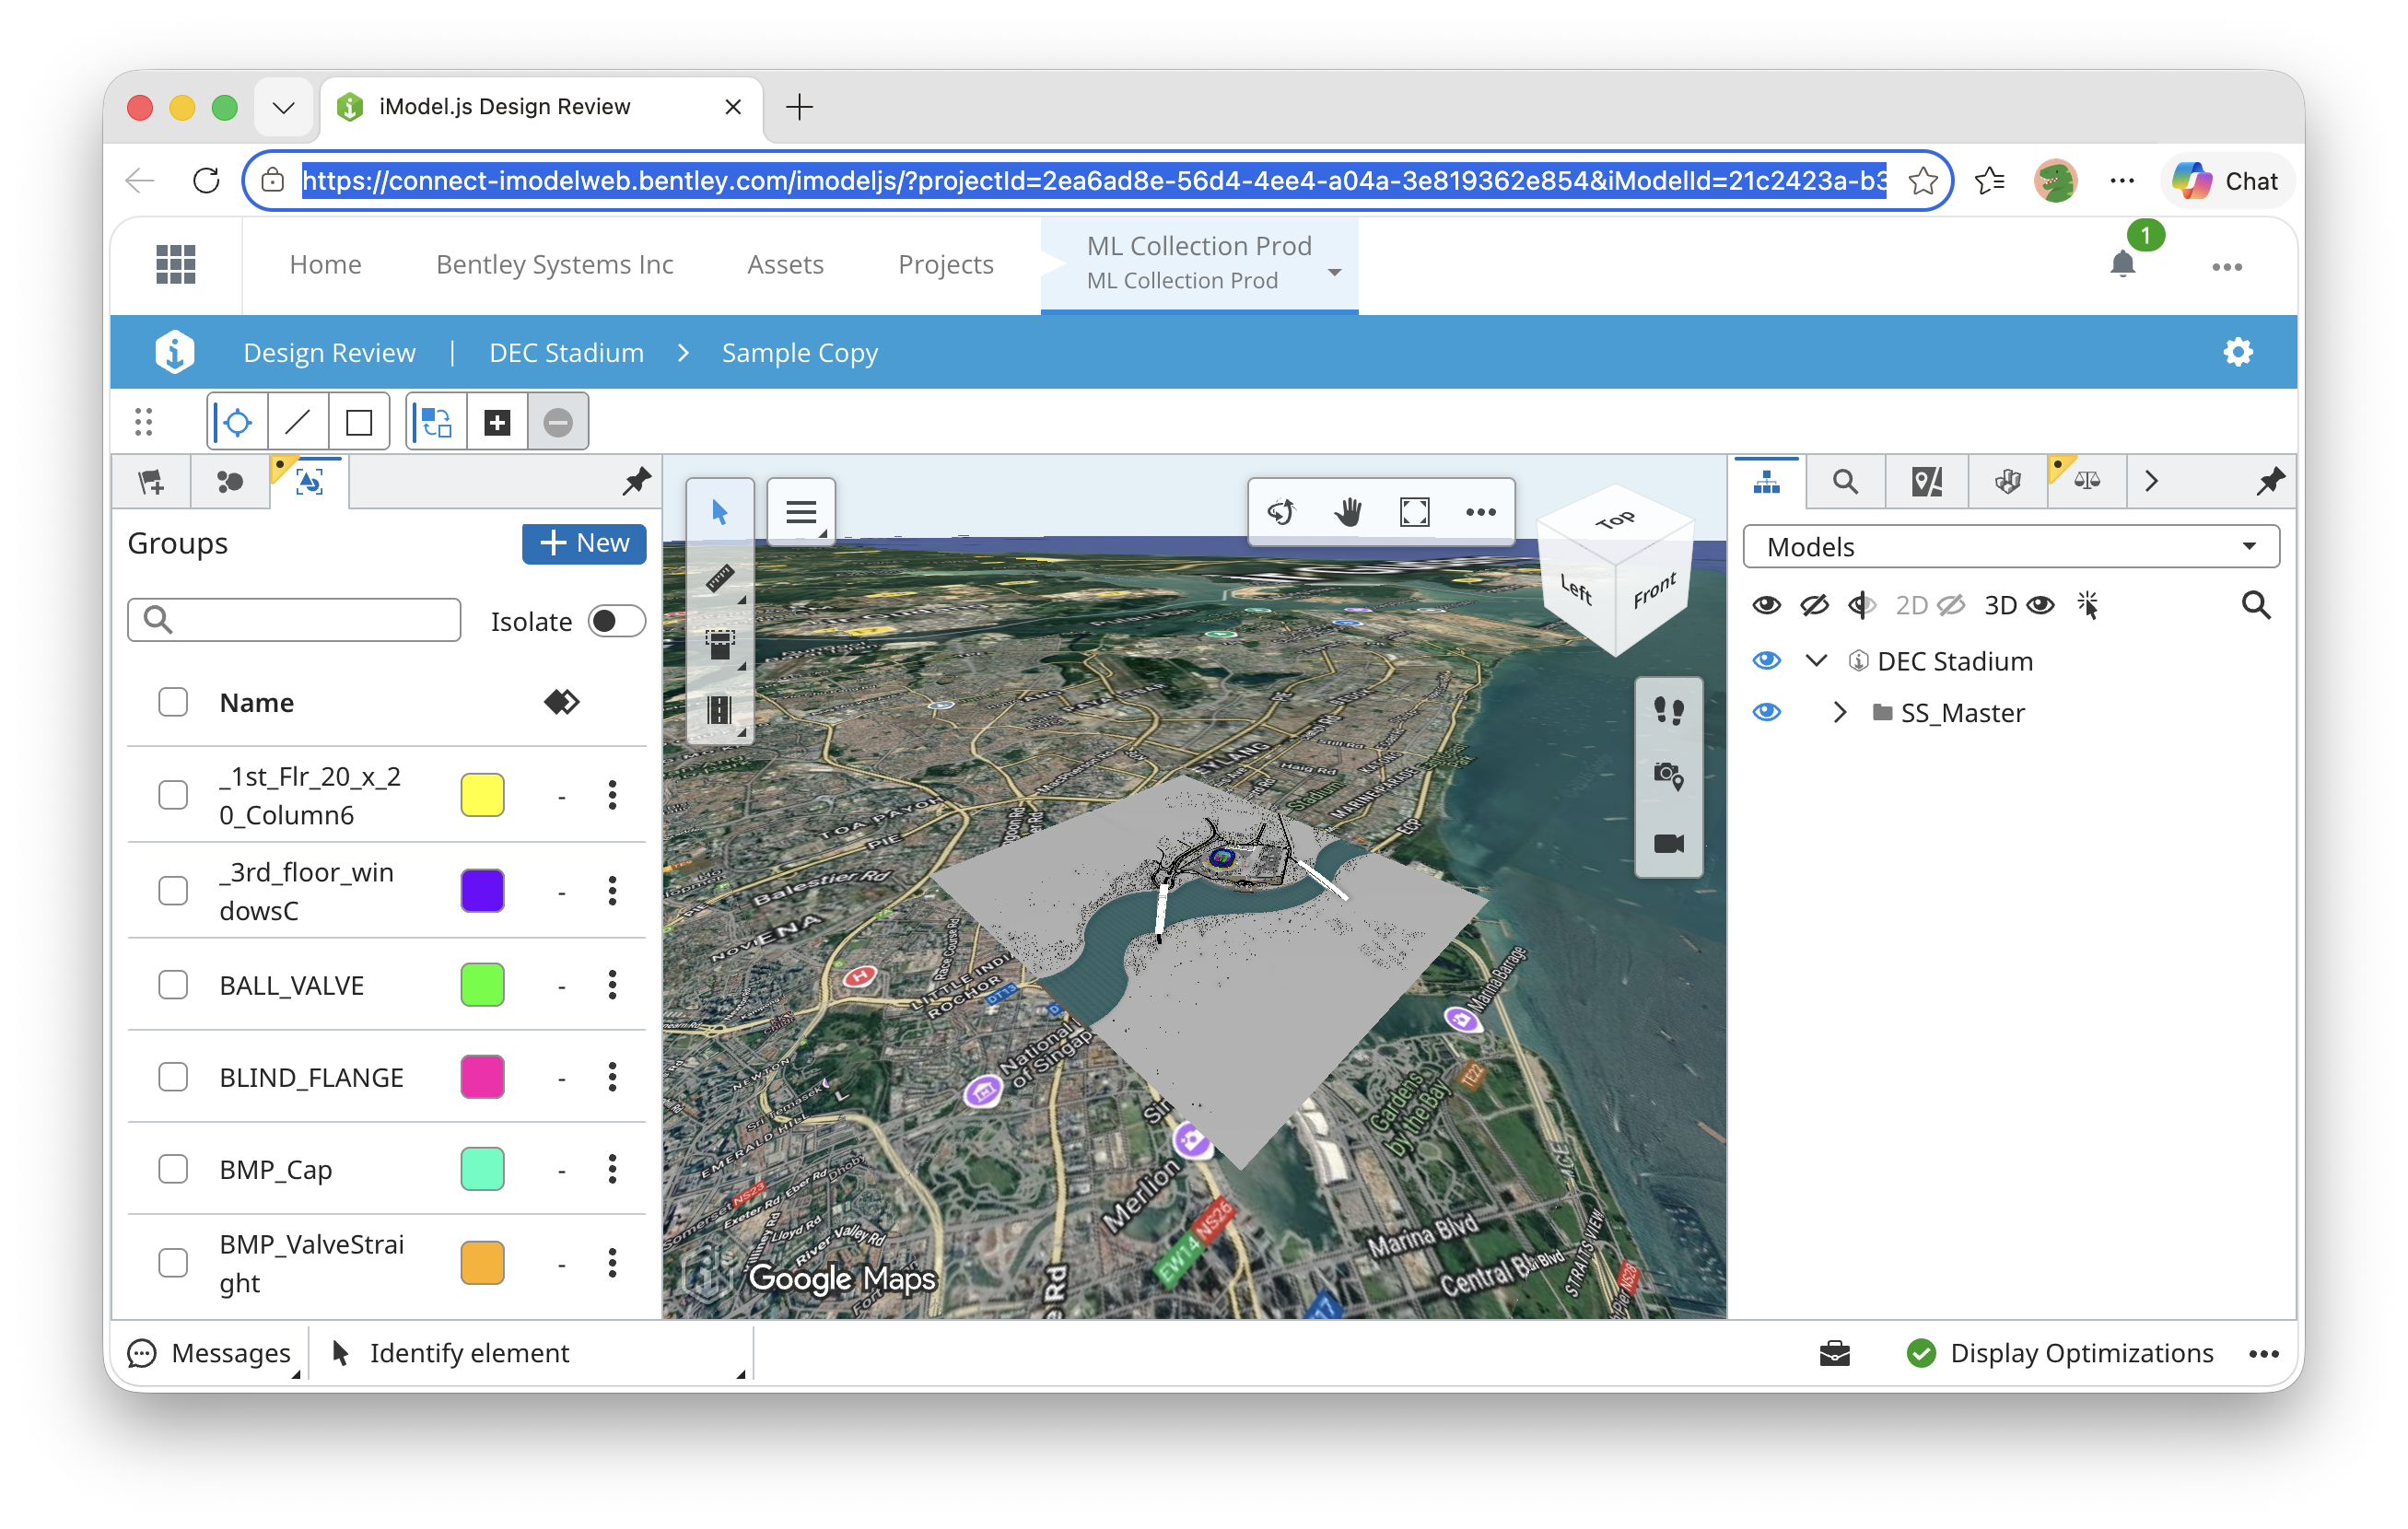Screen dimensions: 2408x1529
Task: Open the settings gear in blue header
Action: (2238, 352)
